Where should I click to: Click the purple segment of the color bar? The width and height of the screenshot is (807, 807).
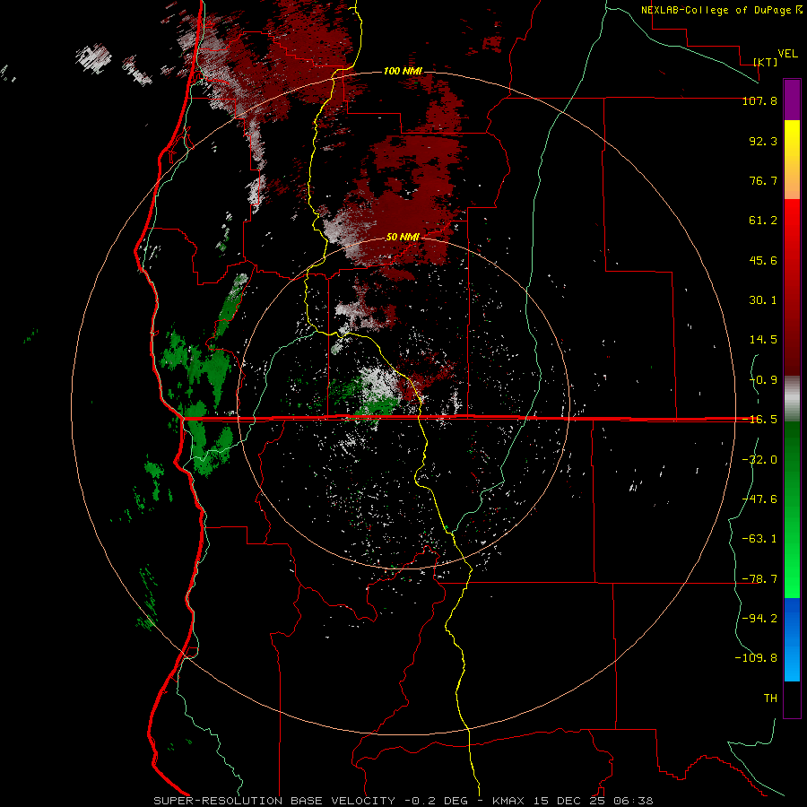[792, 100]
